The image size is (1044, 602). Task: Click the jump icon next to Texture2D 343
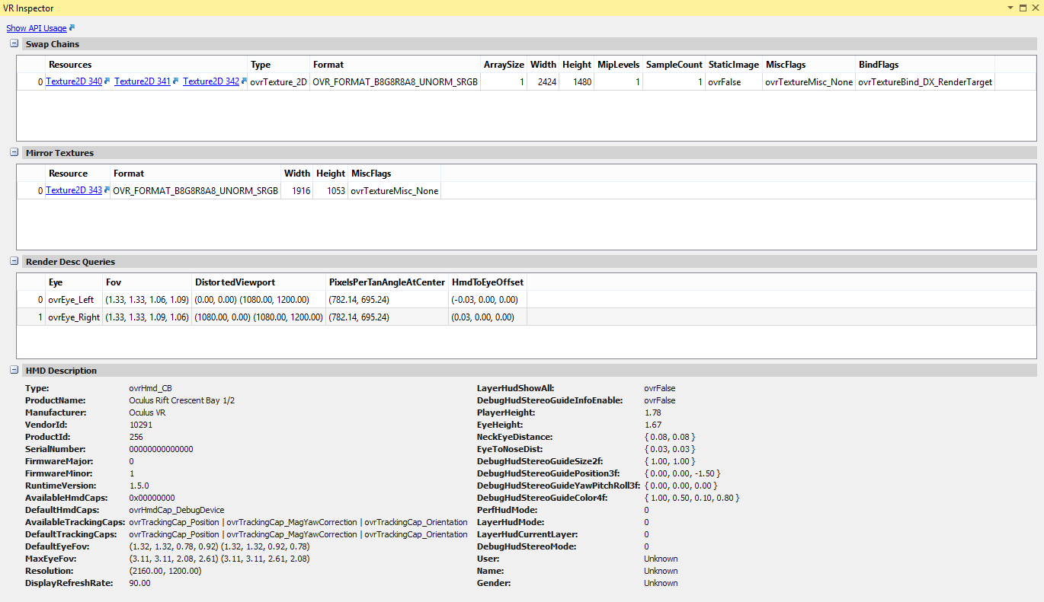[x=107, y=190]
